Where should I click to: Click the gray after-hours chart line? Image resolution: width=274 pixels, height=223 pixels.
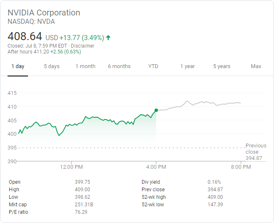point(200,102)
